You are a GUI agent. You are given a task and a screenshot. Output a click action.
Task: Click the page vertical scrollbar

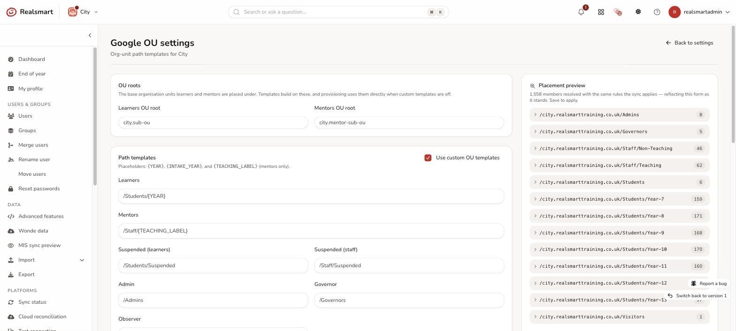point(733,84)
